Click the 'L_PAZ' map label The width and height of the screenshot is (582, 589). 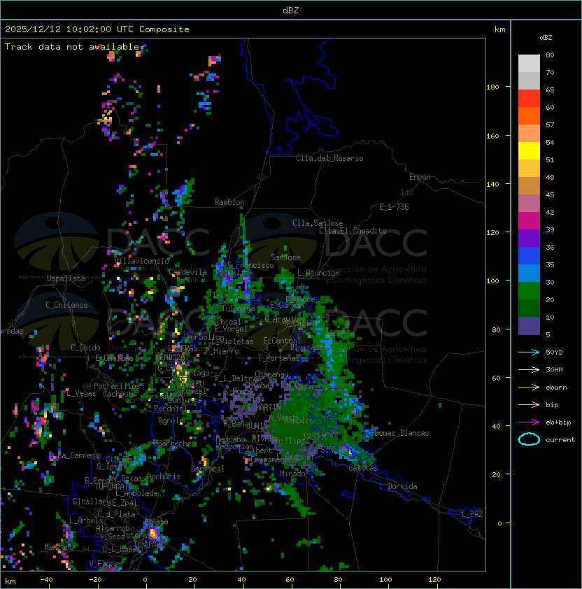(x=473, y=514)
